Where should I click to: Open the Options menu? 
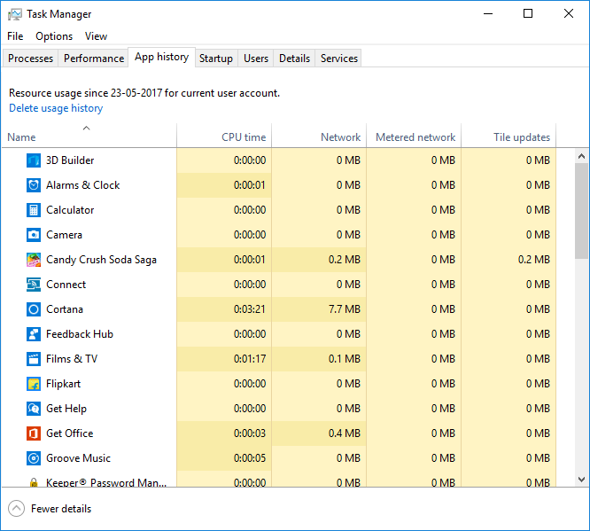click(54, 36)
